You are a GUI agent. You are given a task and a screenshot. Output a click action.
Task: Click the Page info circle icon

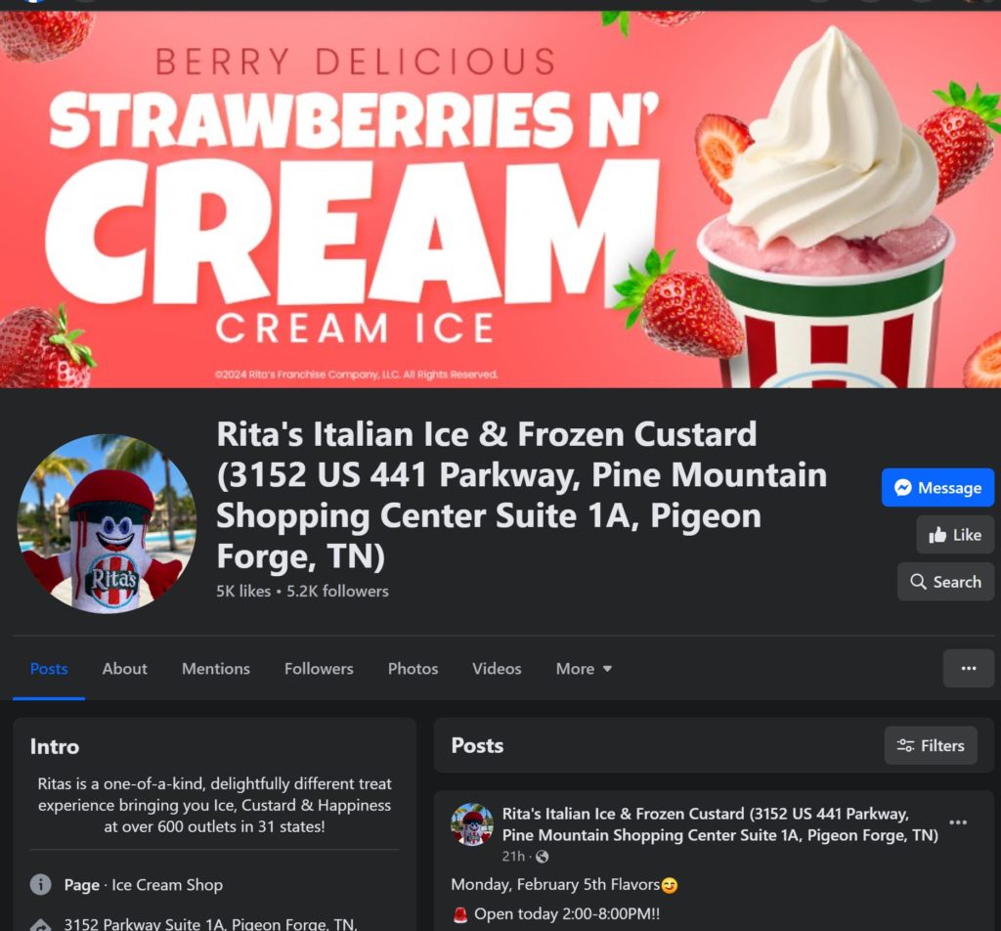tap(41, 884)
